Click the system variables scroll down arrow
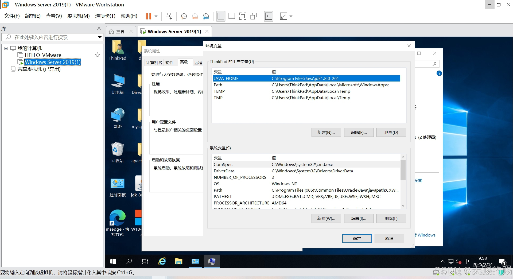513x279 pixels. pos(403,206)
